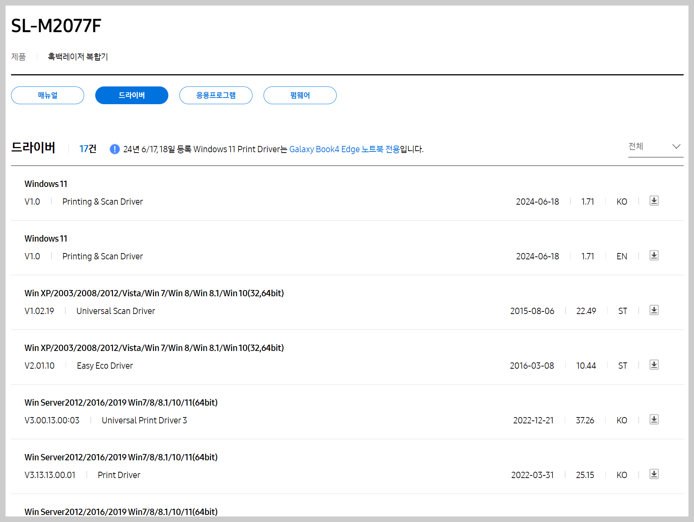Click the 25.15 file size
Viewport: 694px width, 522px height.
[585, 475]
